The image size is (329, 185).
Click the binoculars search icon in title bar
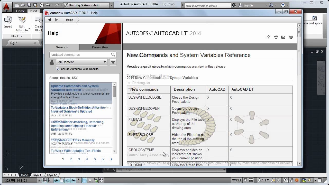click(234, 5)
